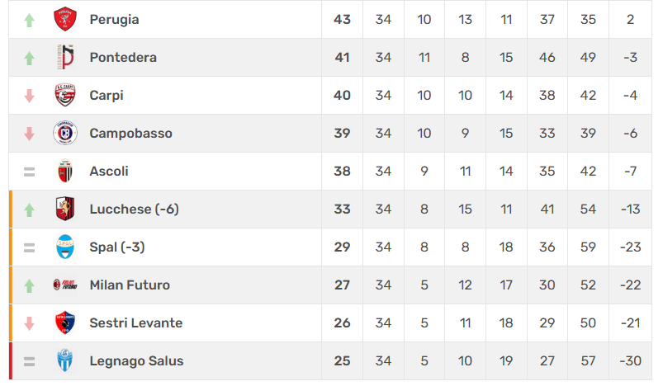
Task: Click the green up arrow beside Perugia
Action: click(x=29, y=20)
